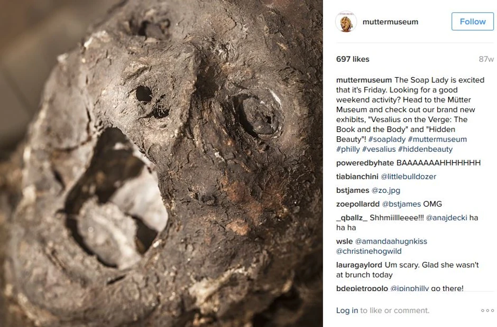The image size is (497, 327).
Task: Go to zoepollardd's profile
Action: coord(358,204)
